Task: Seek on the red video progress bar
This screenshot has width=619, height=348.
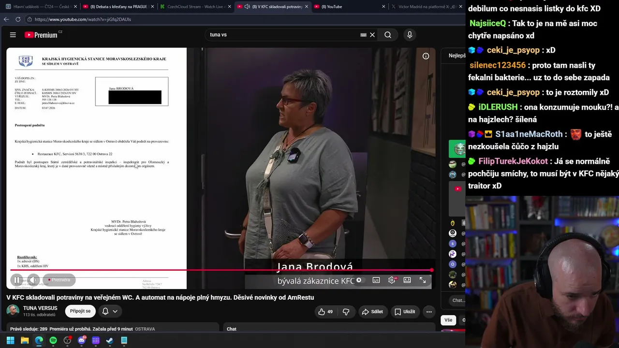Action: click(x=221, y=270)
